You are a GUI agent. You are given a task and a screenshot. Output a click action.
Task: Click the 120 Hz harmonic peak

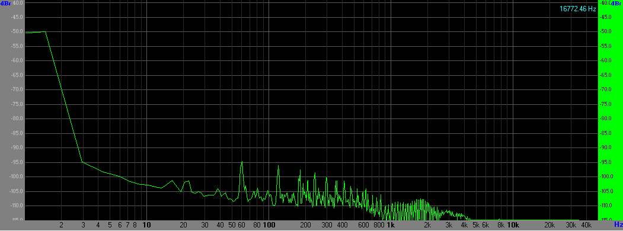tap(278, 166)
